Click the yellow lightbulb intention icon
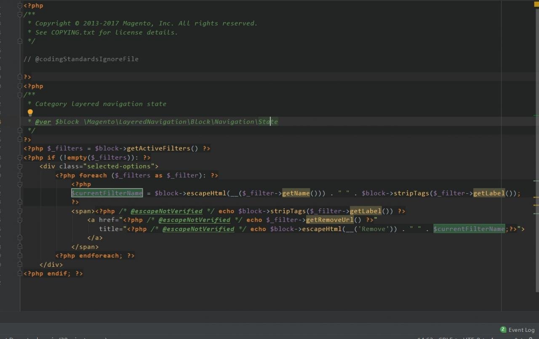Screen dimensions: 539x339 (30, 113)
